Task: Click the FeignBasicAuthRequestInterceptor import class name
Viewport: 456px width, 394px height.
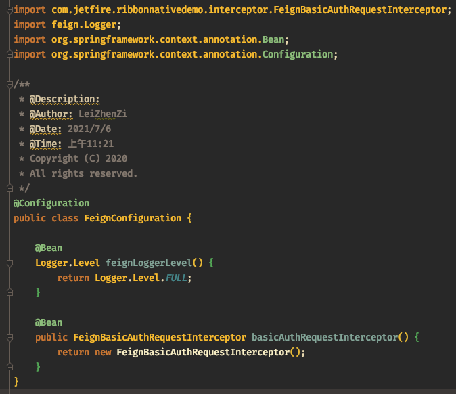Action: tap(360, 10)
